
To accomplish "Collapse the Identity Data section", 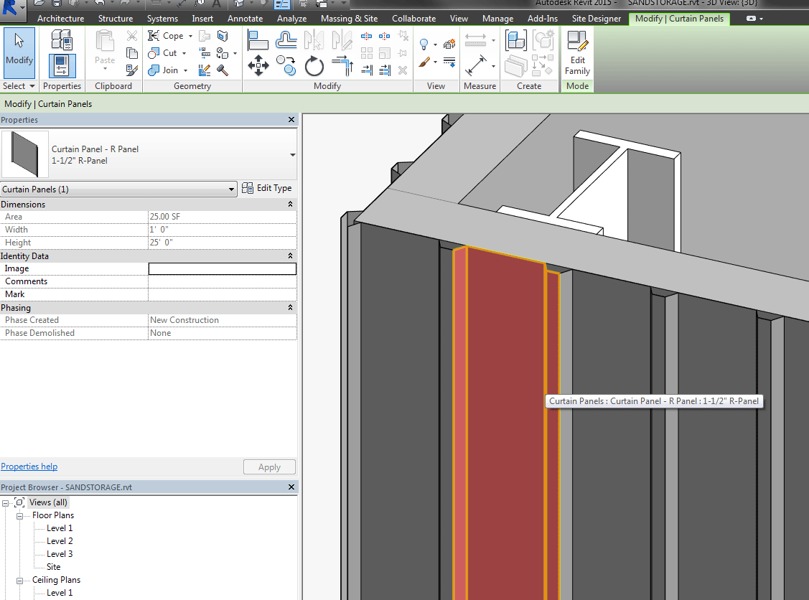I will pyautogui.click(x=291, y=256).
